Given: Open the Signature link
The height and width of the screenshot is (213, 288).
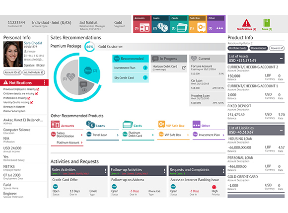Looking at the screenshot, I should (x=29, y=65).
